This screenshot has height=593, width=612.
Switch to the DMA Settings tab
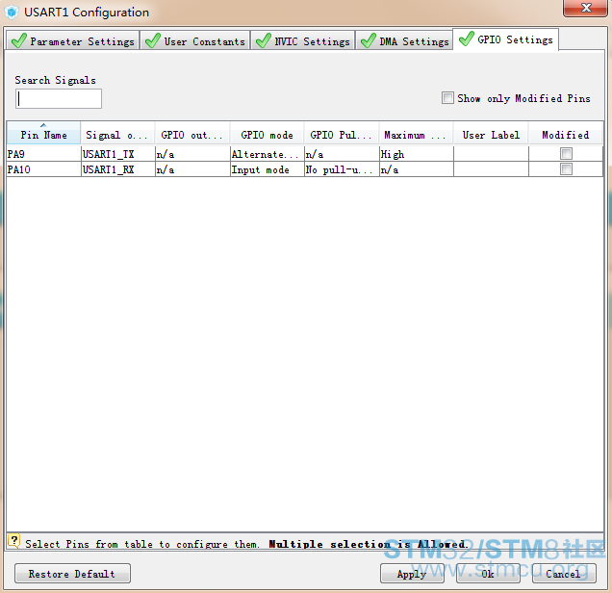pyautogui.click(x=404, y=40)
